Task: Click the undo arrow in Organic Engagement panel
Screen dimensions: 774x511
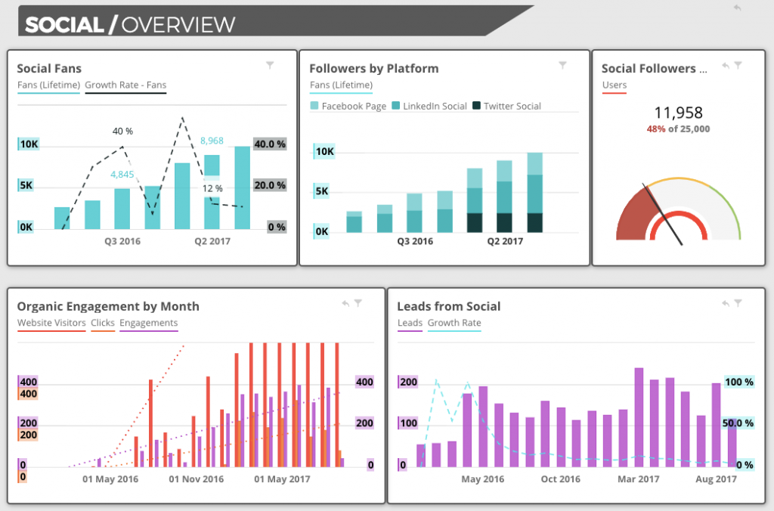Action: 345,303
